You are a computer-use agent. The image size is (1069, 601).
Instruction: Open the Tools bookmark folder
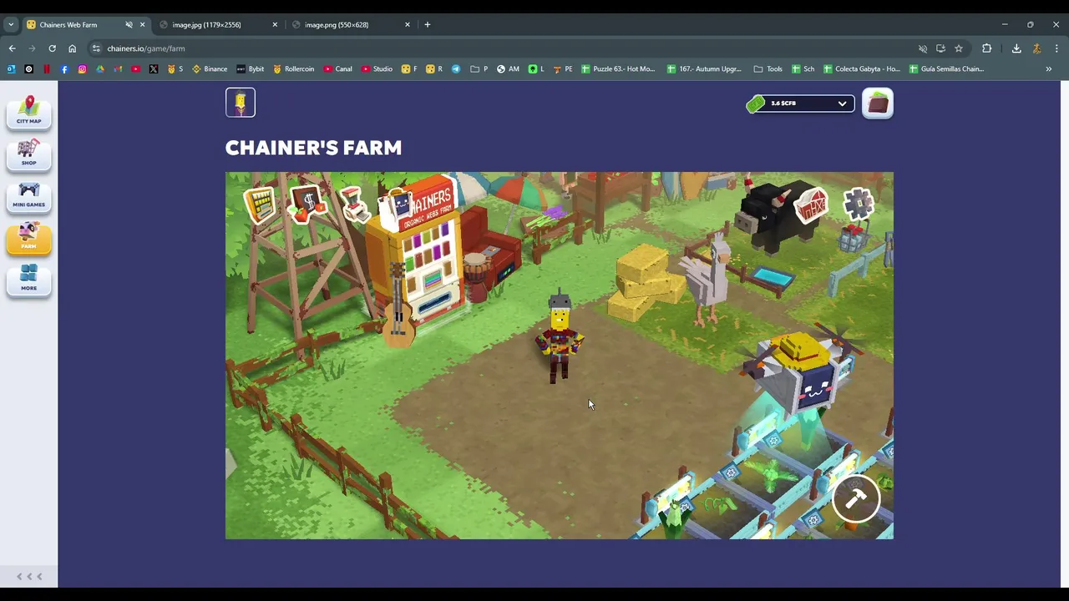tap(768, 68)
